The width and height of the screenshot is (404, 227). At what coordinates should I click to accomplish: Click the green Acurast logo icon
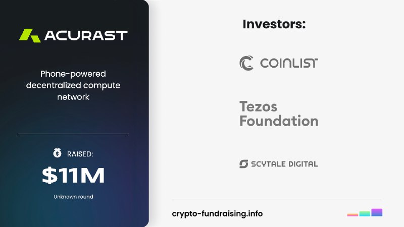[30, 35]
